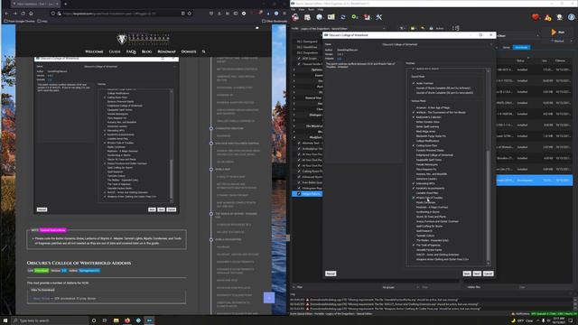The height and width of the screenshot is (325, 578).
Task: Bookmark page with the star icon
Action: (x=190, y=14)
